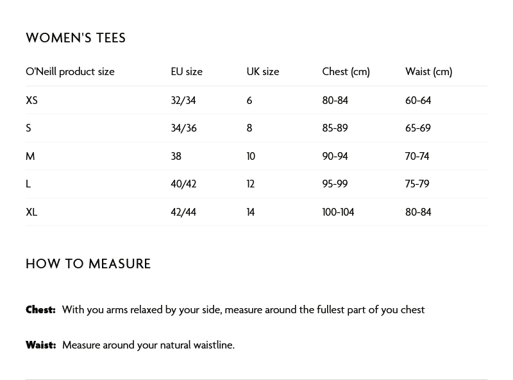Image resolution: width=513 pixels, height=380 pixels.
Task: Click the bold Chest: label
Action: 40,310
